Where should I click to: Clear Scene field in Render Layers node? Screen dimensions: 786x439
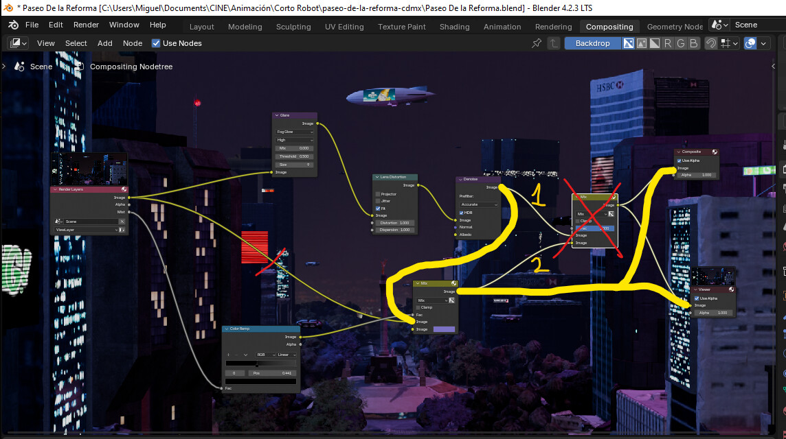(x=122, y=222)
